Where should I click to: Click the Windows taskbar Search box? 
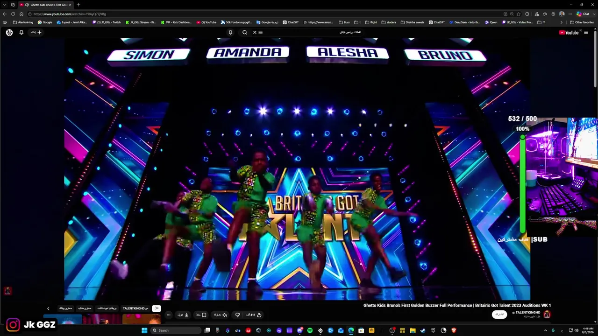coord(175,330)
